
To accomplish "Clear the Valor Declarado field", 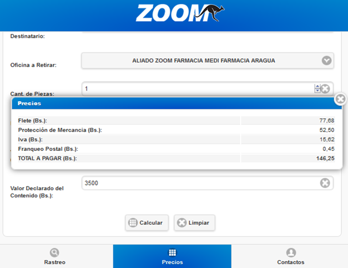I will coord(325,183).
